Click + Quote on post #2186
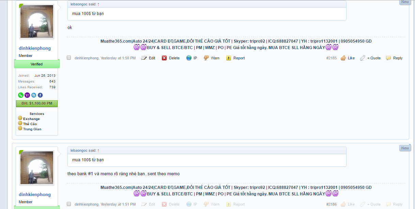This screenshot has width=415, height=209. 370,204
